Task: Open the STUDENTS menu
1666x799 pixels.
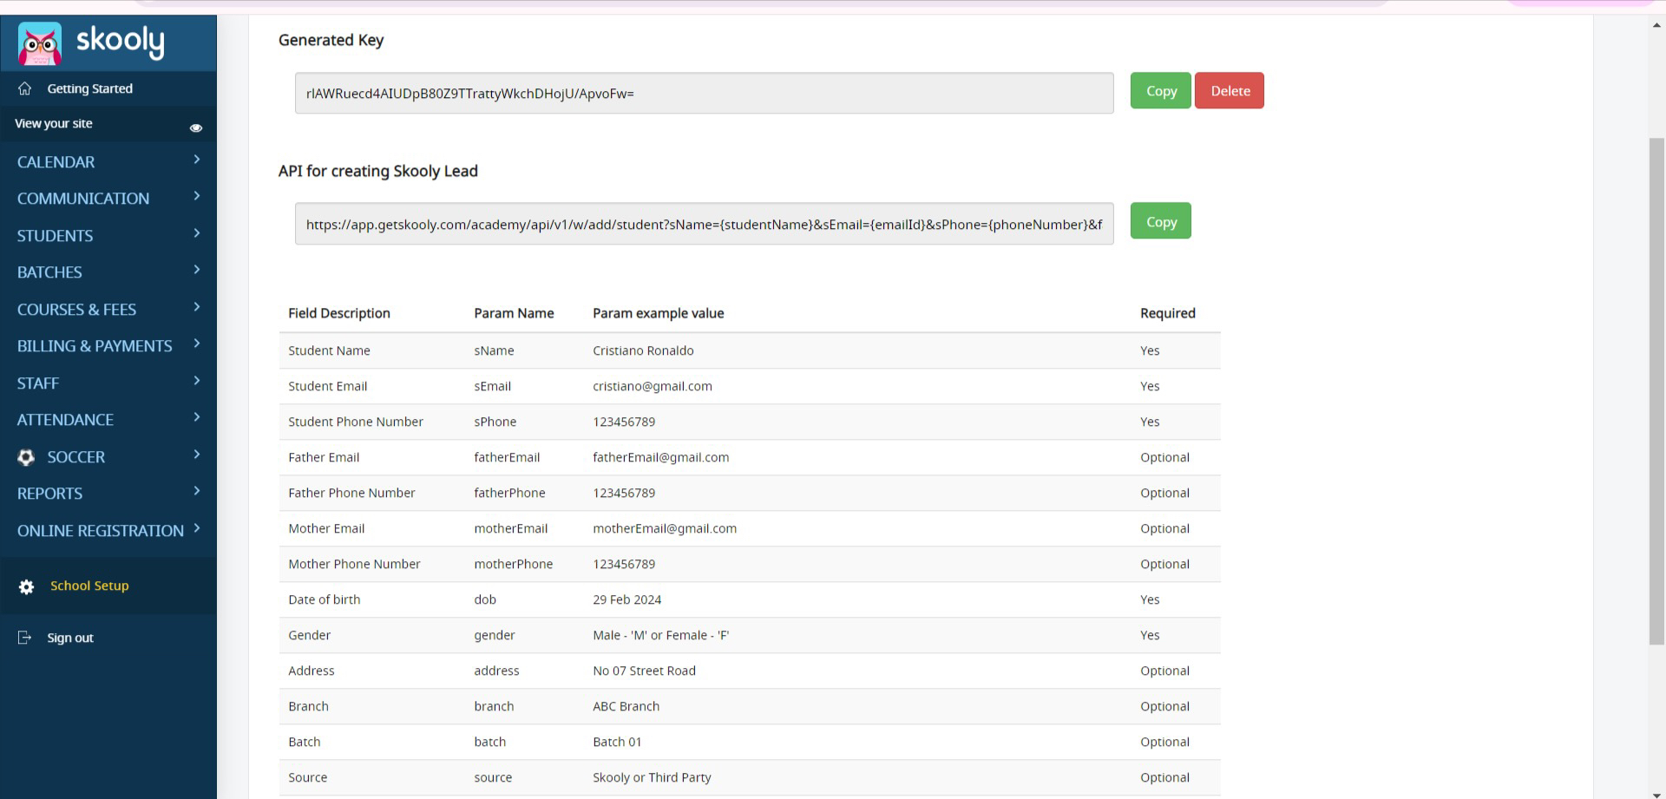Action: coord(55,236)
